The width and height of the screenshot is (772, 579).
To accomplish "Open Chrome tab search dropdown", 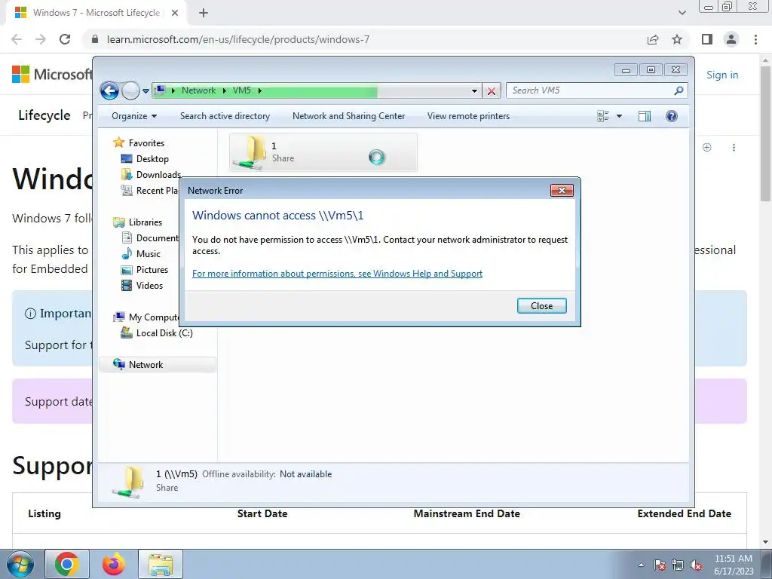I will [682, 13].
